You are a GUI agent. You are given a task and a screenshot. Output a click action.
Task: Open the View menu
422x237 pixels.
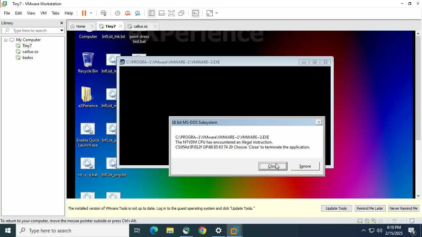click(31, 13)
